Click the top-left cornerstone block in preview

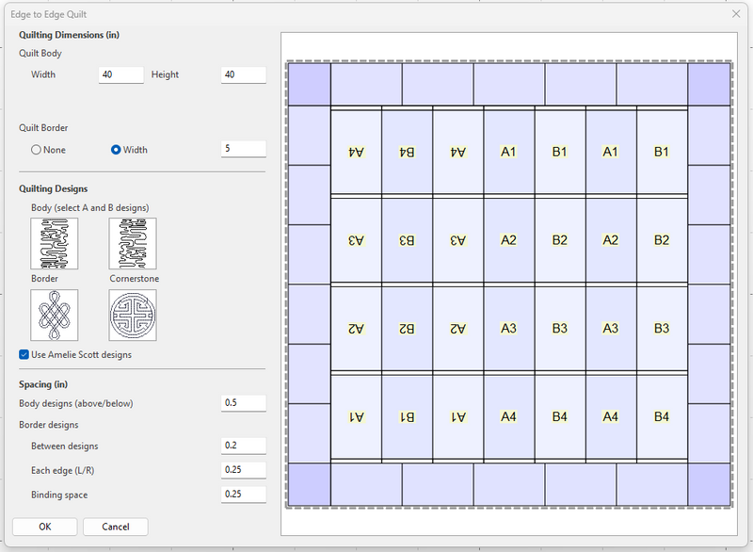(309, 84)
